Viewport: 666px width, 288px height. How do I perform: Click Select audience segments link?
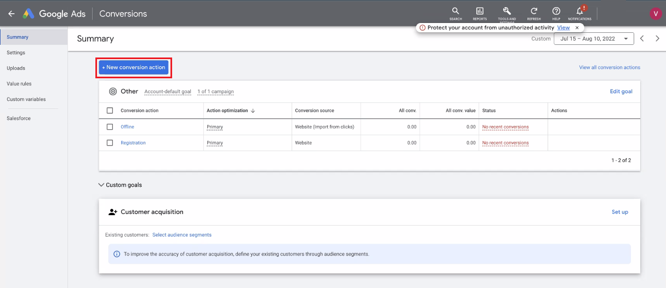(x=182, y=235)
